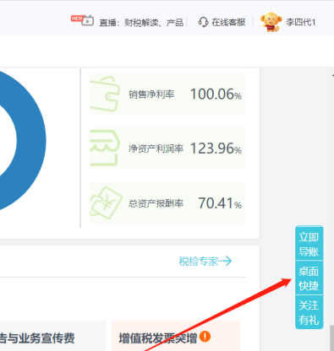Click the 70.41% value

(220, 203)
